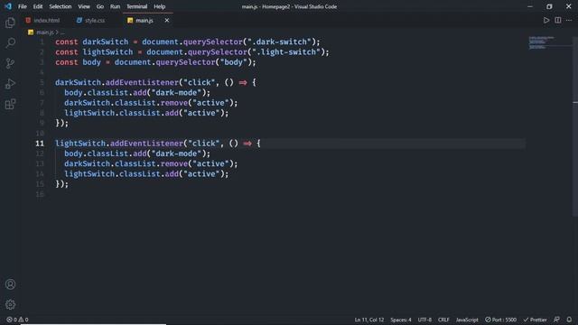Viewport: 578px width, 325px height.
Task: Open the Explorer view in activity bar
Action: 10,23
